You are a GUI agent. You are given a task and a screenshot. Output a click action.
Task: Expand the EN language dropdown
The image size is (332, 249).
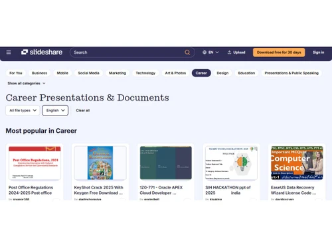(210, 52)
